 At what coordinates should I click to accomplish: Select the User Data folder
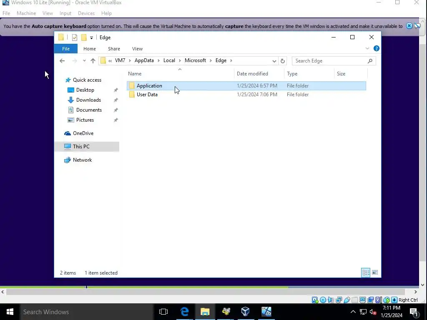(x=246, y=95)
